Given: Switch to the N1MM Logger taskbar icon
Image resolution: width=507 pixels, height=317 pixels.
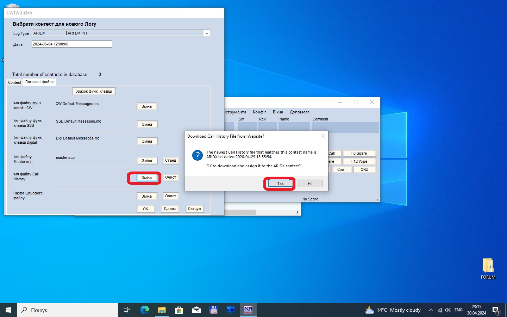Looking at the screenshot, I should [248, 310].
